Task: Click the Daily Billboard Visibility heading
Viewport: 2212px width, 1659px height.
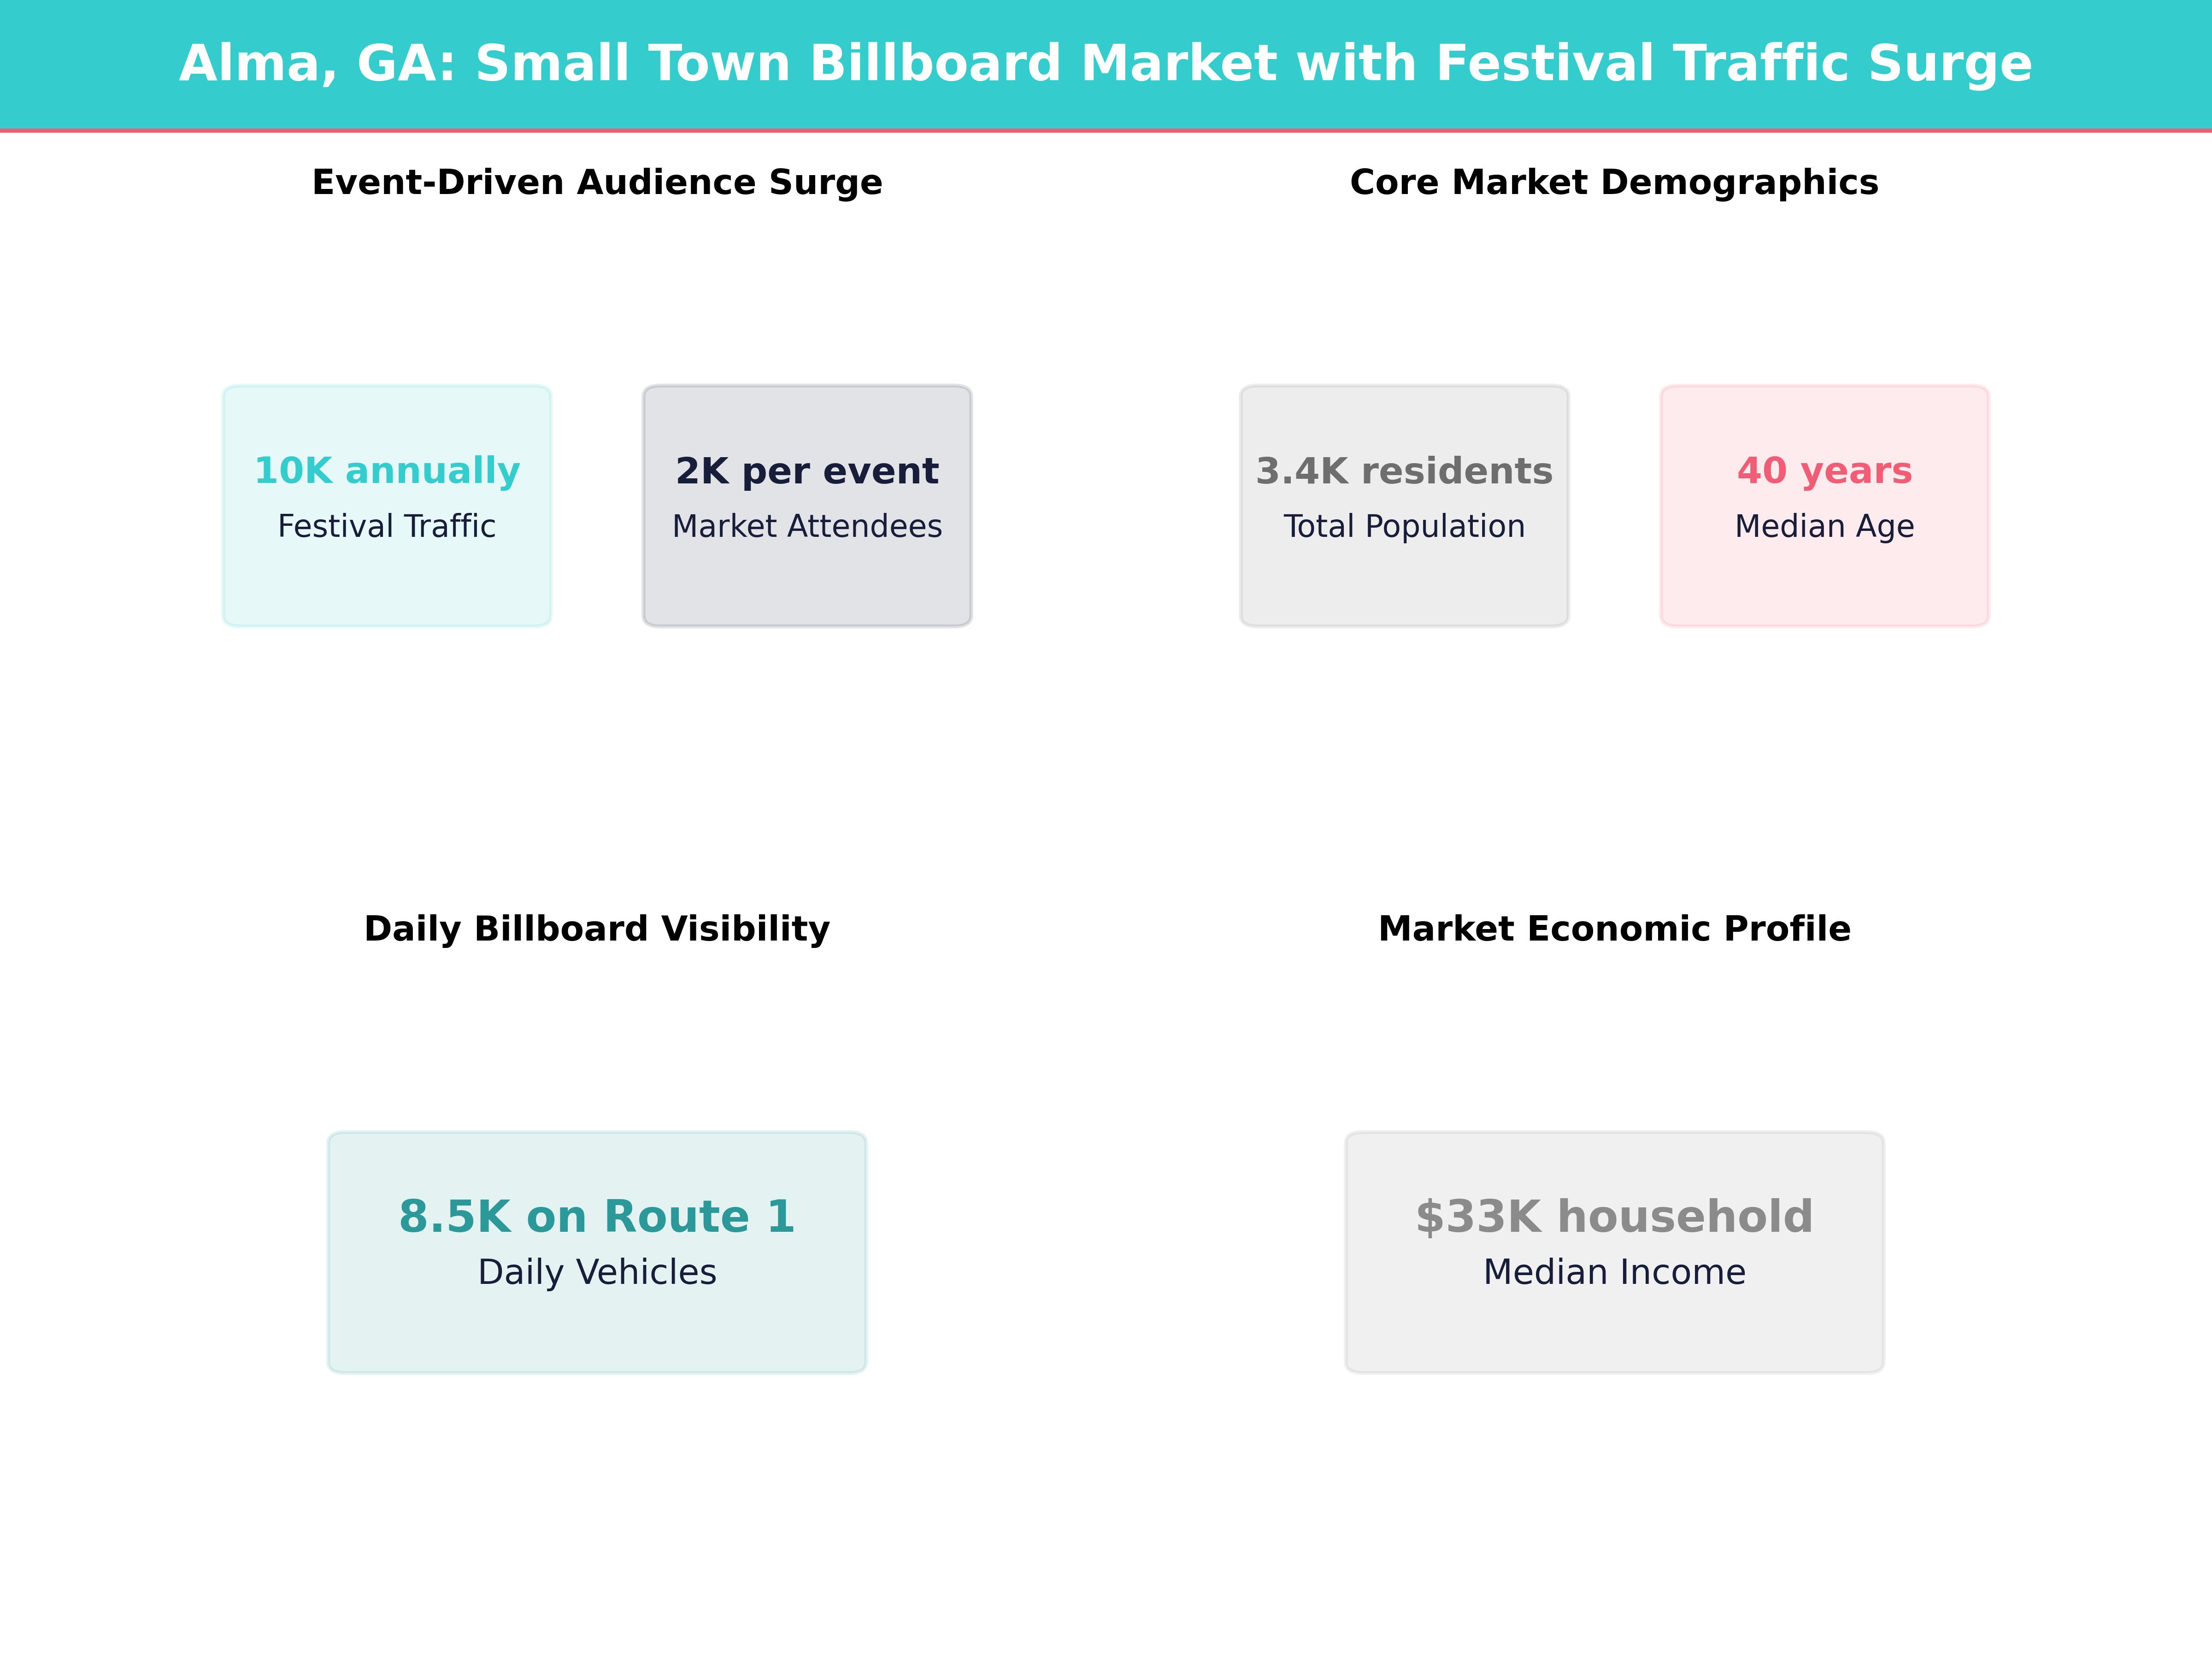Action: [597, 929]
